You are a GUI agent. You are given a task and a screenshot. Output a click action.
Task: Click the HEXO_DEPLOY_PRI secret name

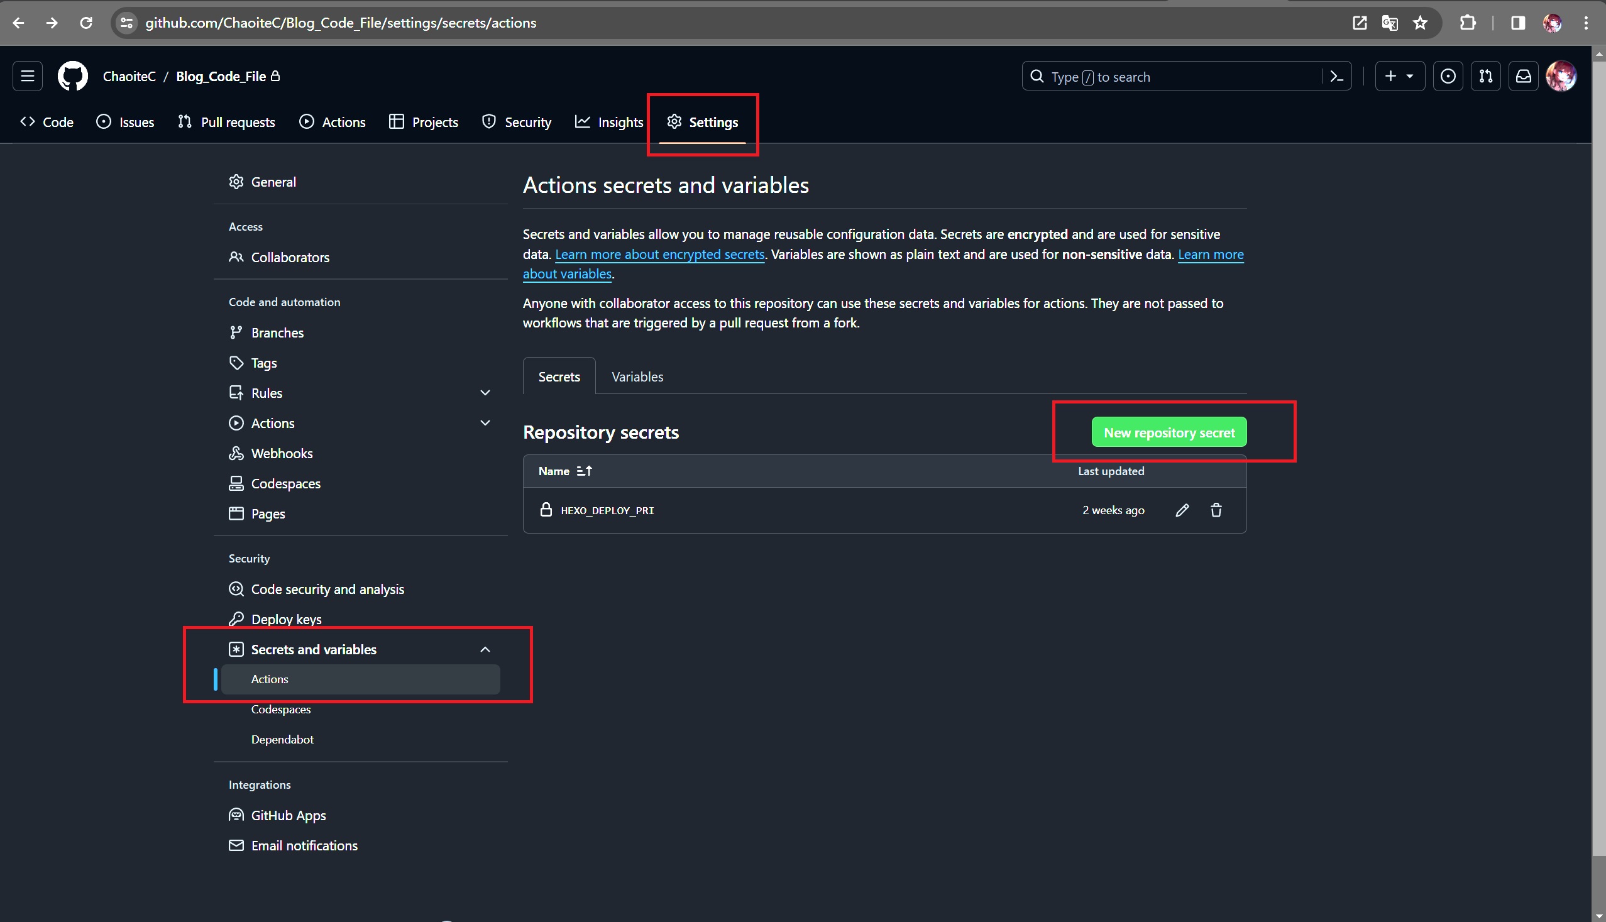click(x=607, y=510)
